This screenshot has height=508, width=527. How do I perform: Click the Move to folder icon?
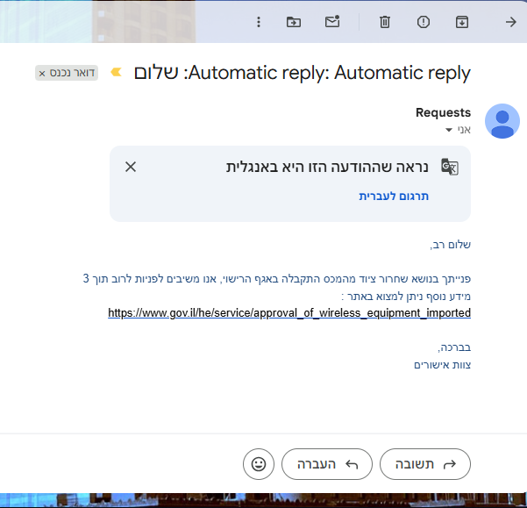tap(294, 22)
